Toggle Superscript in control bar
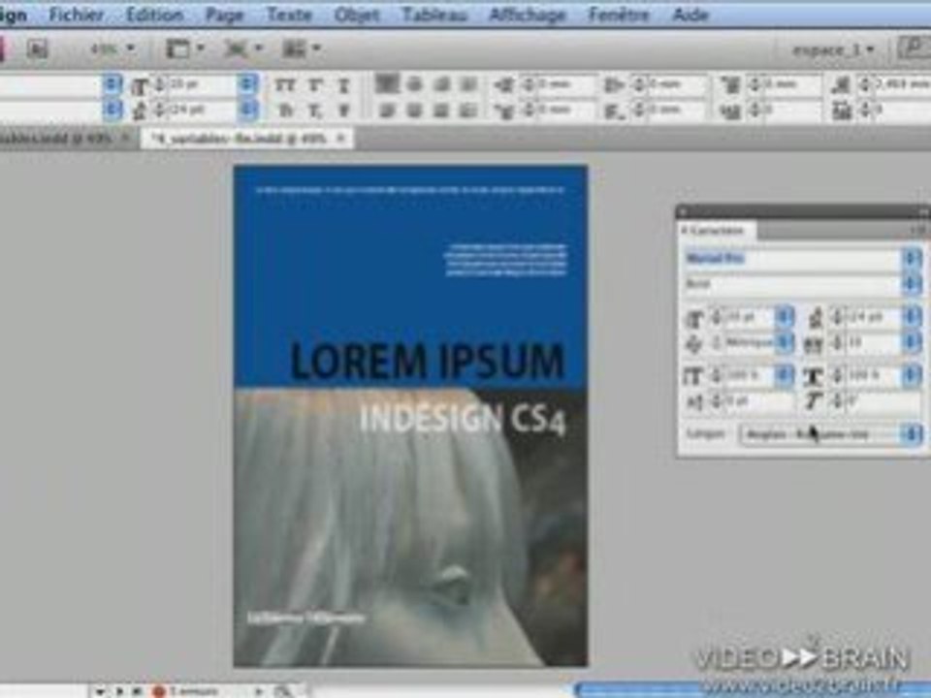 pos(314,85)
